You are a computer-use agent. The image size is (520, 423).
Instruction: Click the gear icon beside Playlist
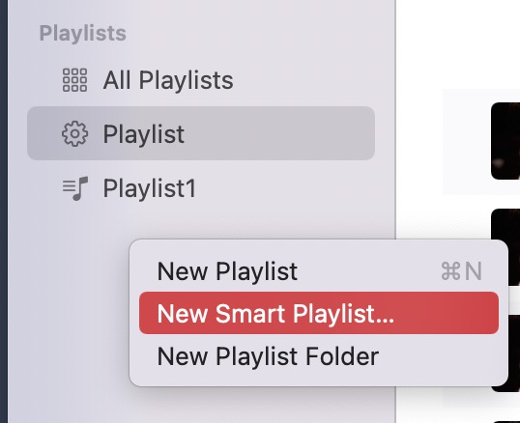(x=75, y=134)
